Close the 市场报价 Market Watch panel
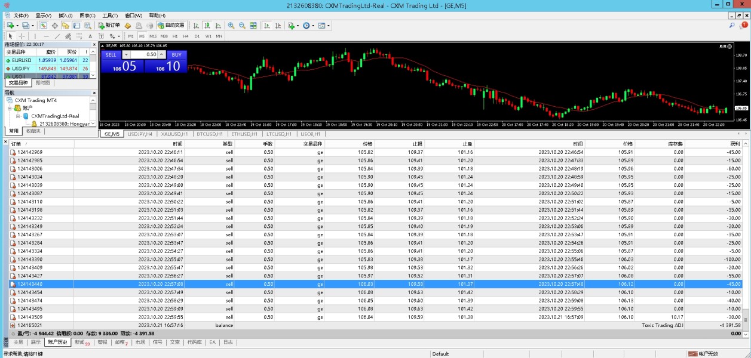This screenshot has width=751, height=358. (94, 45)
